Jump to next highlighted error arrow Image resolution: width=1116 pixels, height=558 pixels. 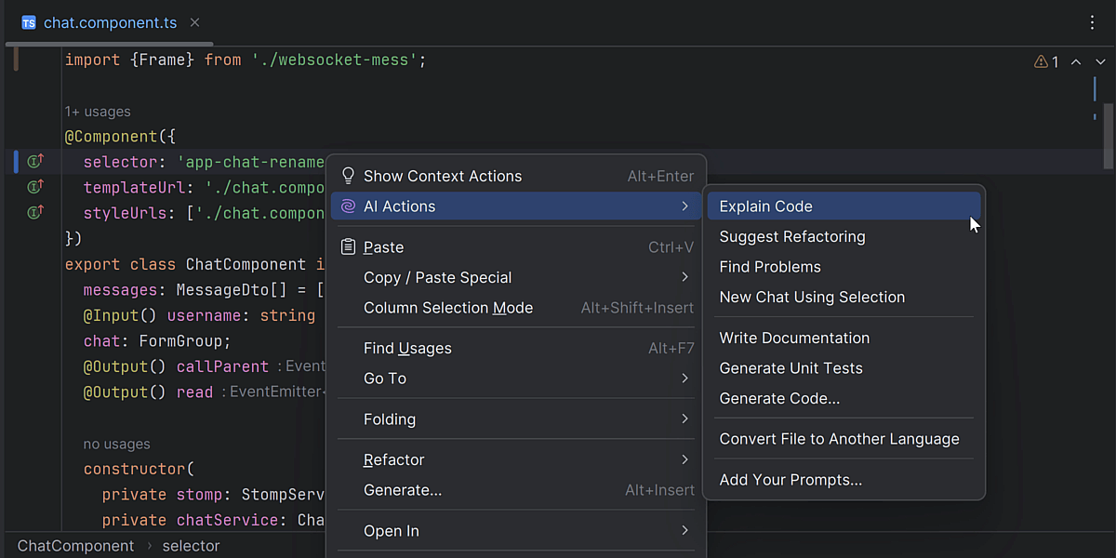1100,62
